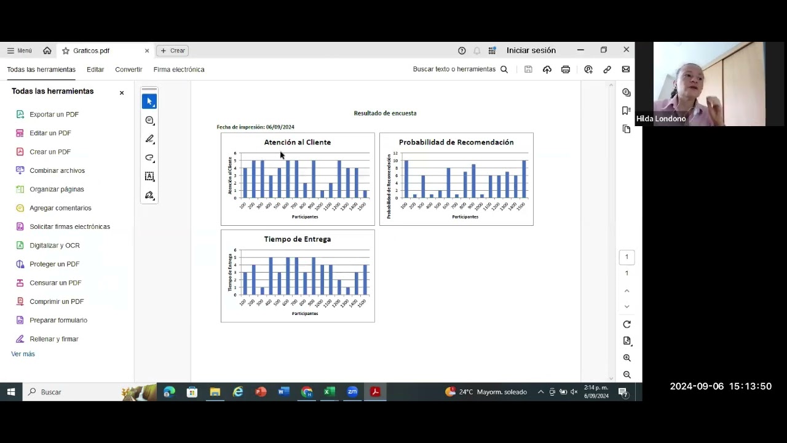Close the Todas las herramientas panel
Image resolution: width=787 pixels, height=443 pixels.
122,93
